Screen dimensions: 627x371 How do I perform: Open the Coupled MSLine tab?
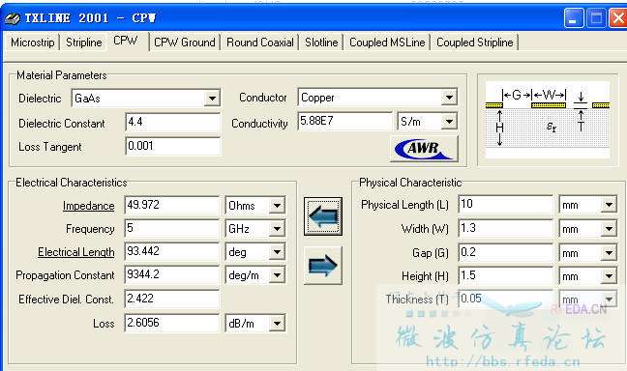tap(387, 43)
